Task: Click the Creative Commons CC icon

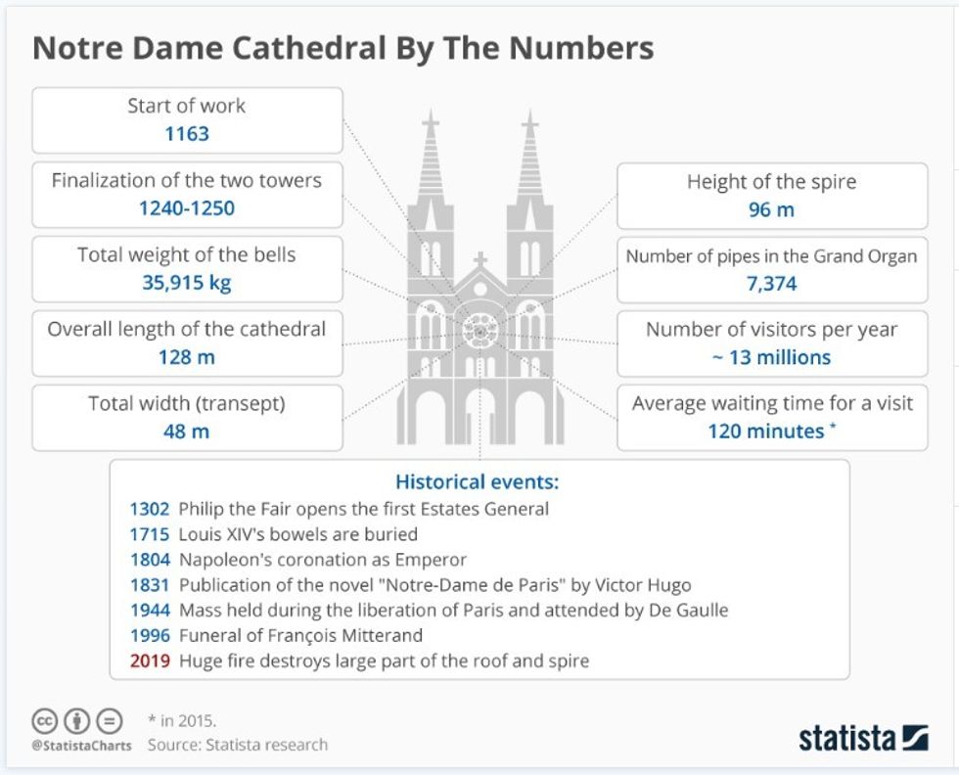Action: coord(45,721)
